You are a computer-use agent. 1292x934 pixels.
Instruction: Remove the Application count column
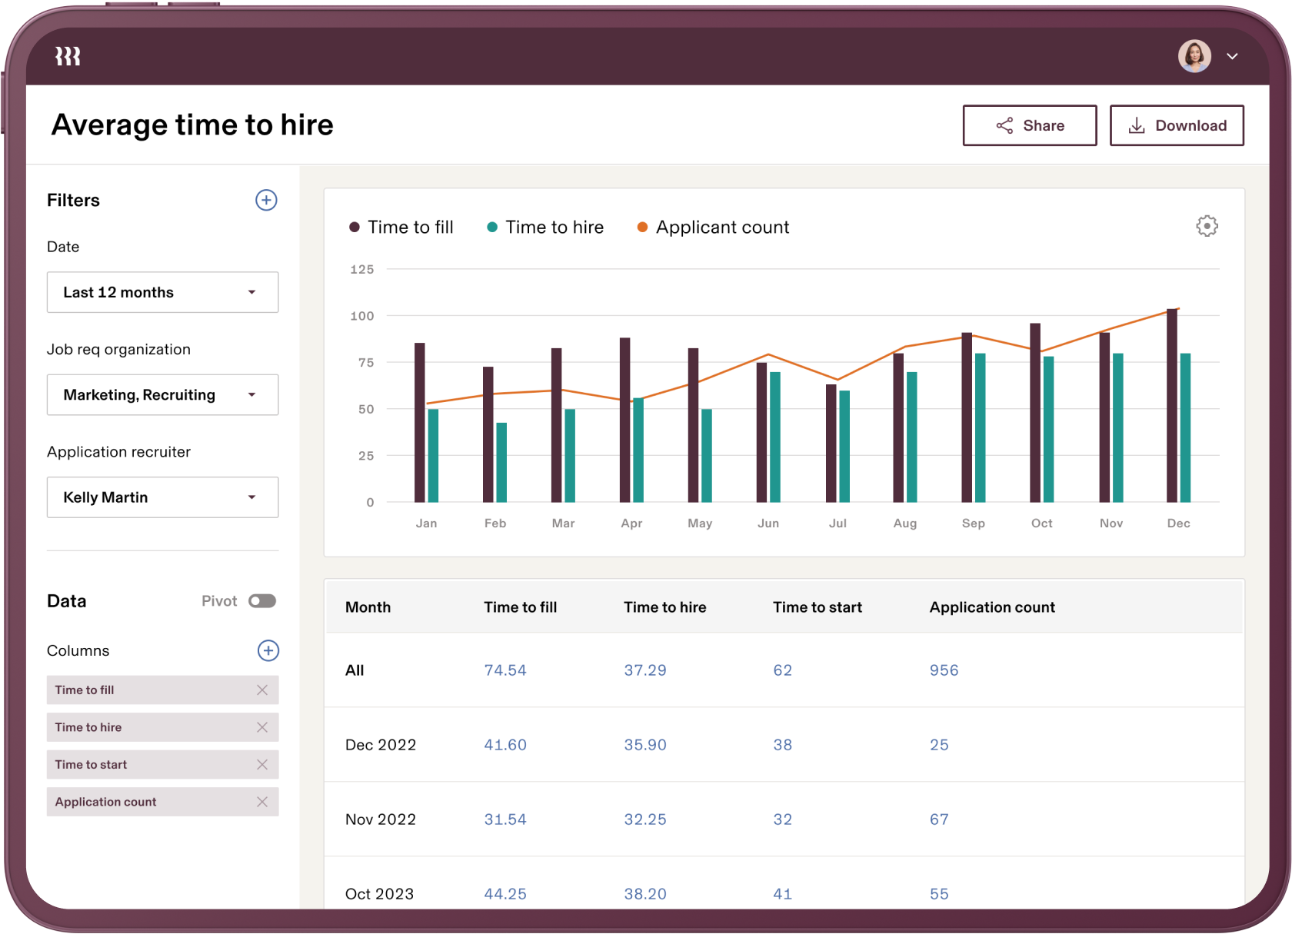[262, 802]
